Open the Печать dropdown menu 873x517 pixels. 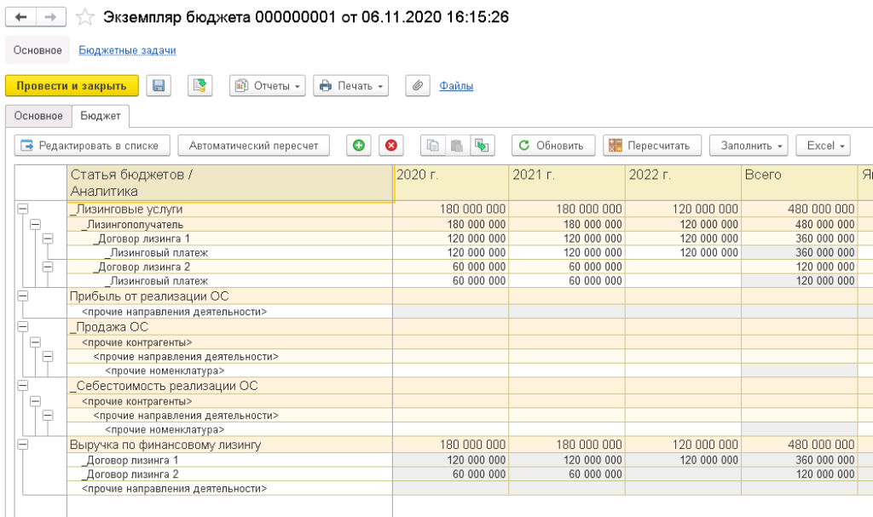[x=350, y=85]
